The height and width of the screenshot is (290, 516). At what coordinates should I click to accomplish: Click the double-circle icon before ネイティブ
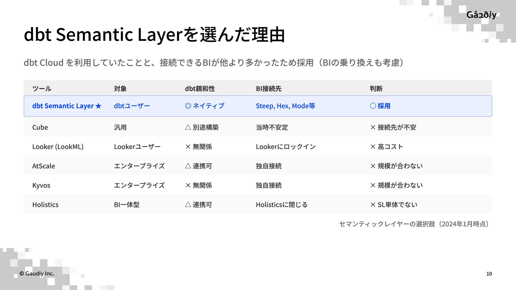coord(188,106)
